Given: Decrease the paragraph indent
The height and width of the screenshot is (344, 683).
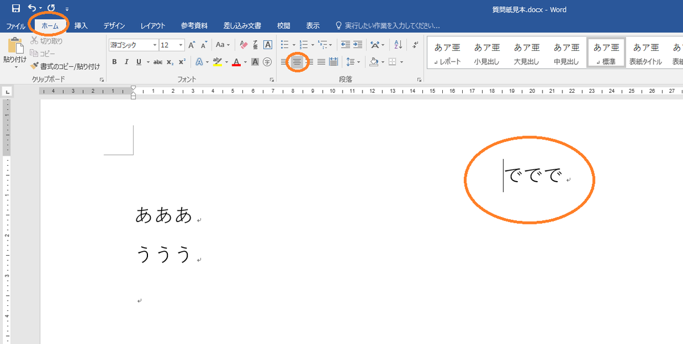Looking at the screenshot, I should (x=345, y=44).
